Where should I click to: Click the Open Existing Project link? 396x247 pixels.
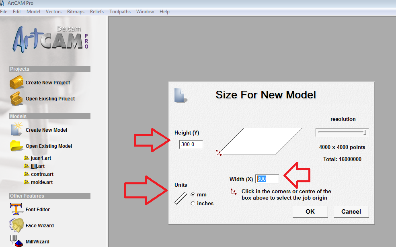(x=50, y=99)
